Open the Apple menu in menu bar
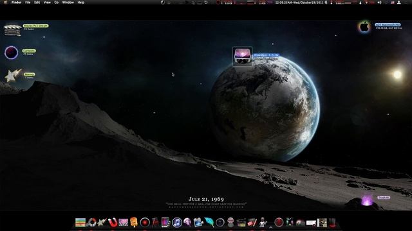 click(5, 3)
